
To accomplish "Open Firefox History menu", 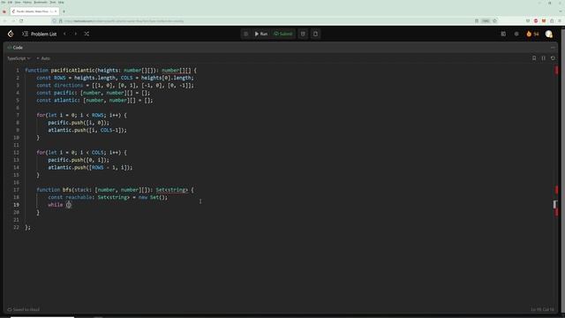I will tap(27, 2).
